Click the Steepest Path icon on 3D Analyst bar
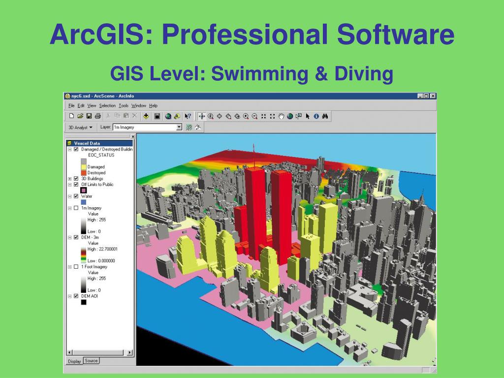Image resolution: width=504 pixels, height=378 pixels. (x=198, y=127)
